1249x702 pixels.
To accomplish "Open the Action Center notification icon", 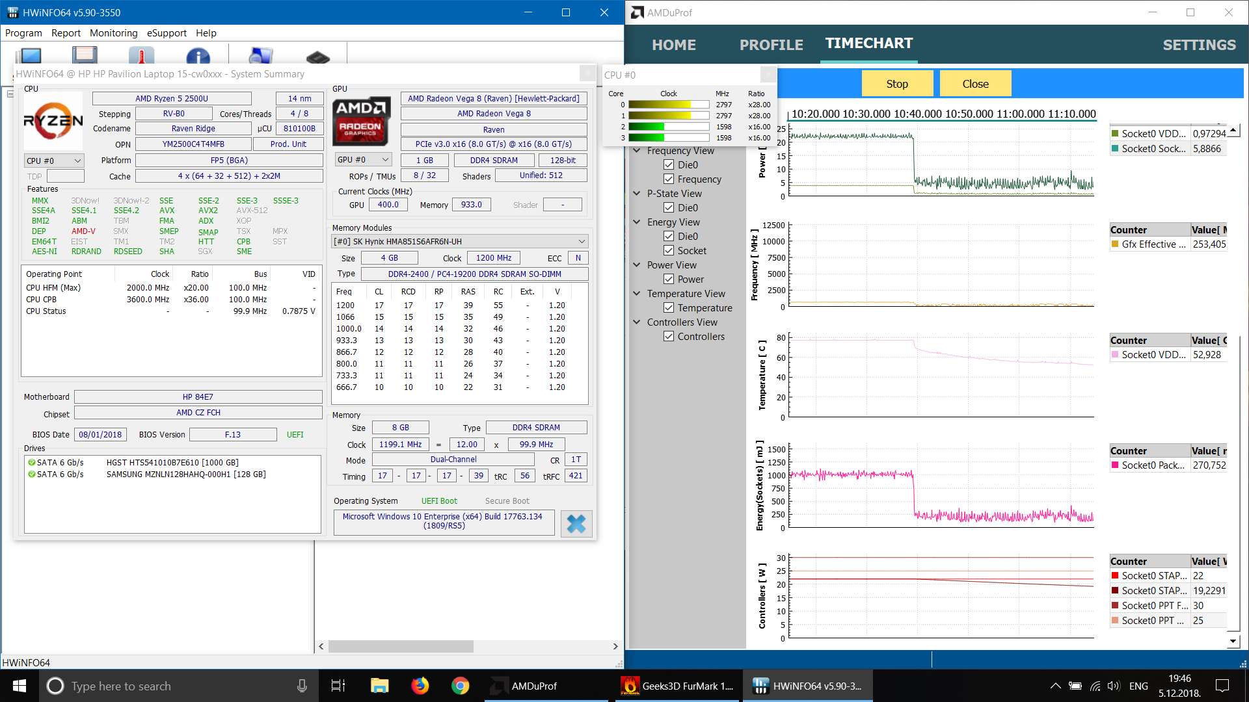I will tap(1222, 686).
